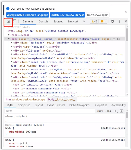Toggle the :hov element state panel

pyautogui.click(x=100, y=111)
